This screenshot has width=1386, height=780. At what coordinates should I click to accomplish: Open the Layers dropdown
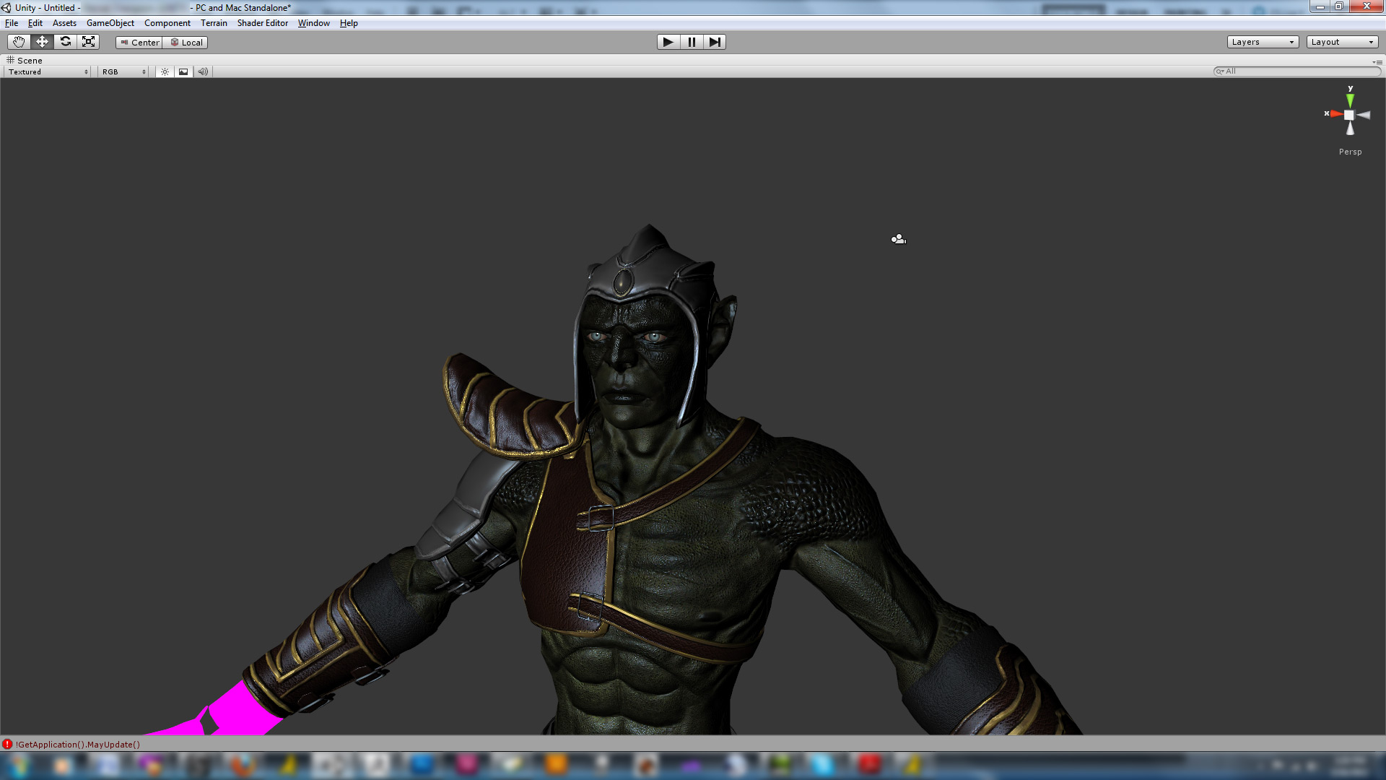[1263, 42]
